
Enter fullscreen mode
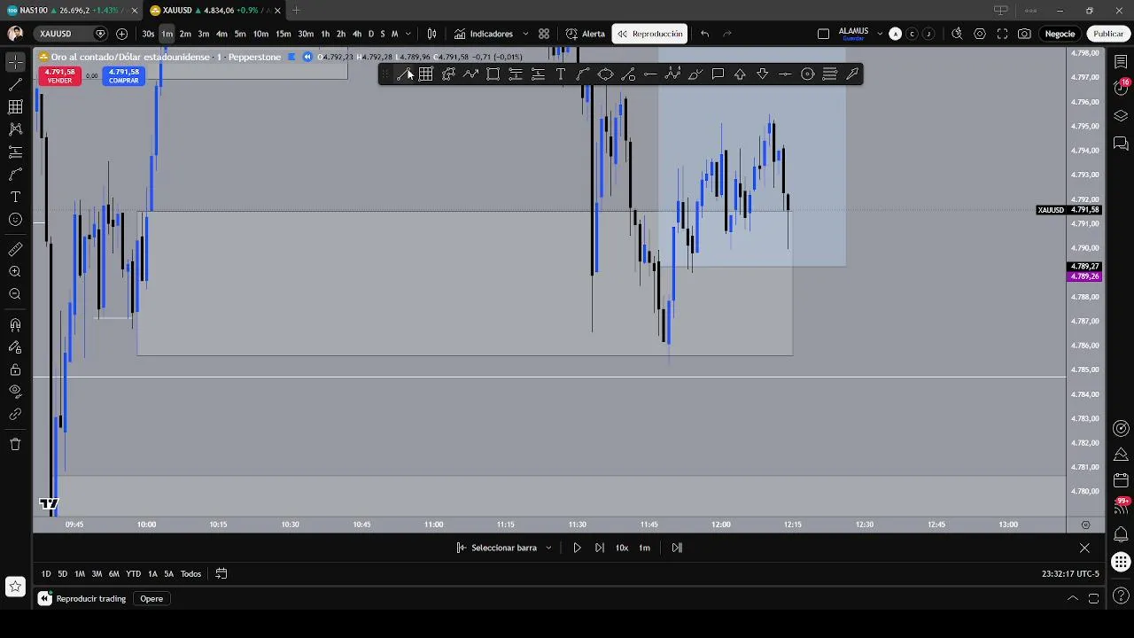click(x=1002, y=34)
